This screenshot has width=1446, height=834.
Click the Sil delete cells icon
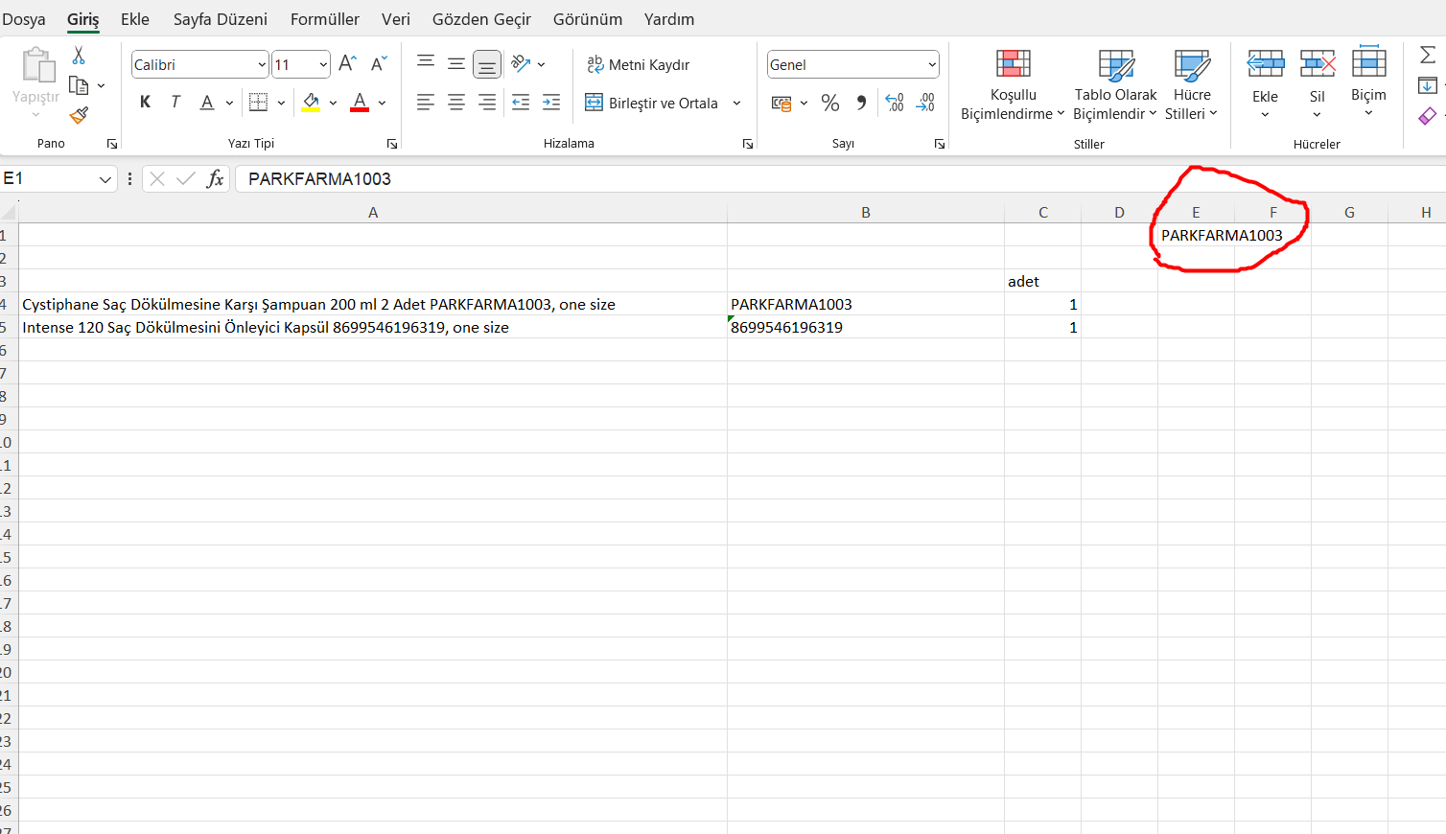(x=1318, y=64)
